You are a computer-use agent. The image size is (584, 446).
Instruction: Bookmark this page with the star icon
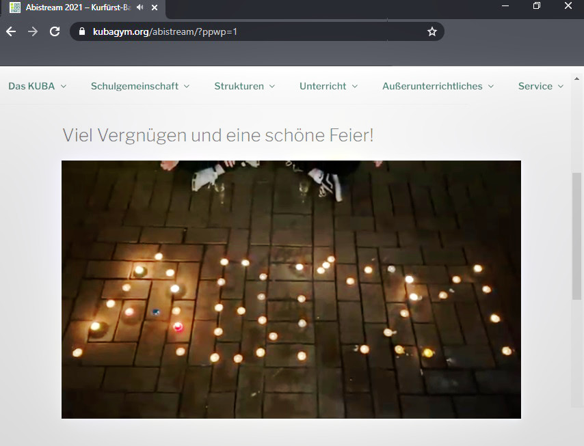[432, 31]
